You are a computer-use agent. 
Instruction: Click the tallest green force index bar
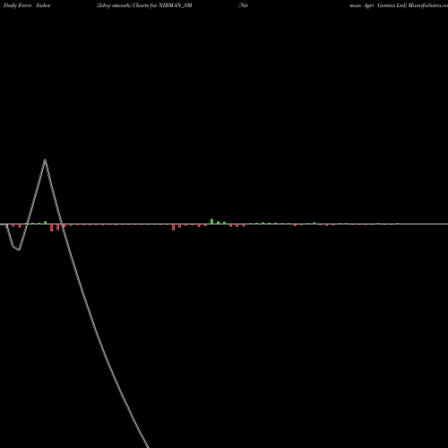click(211, 221)
